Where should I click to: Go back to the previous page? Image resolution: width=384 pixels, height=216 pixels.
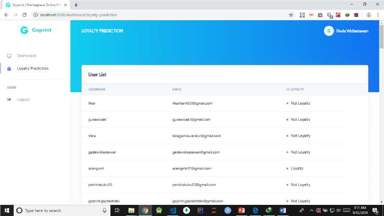pyautogui.click(x=6, y=15)
